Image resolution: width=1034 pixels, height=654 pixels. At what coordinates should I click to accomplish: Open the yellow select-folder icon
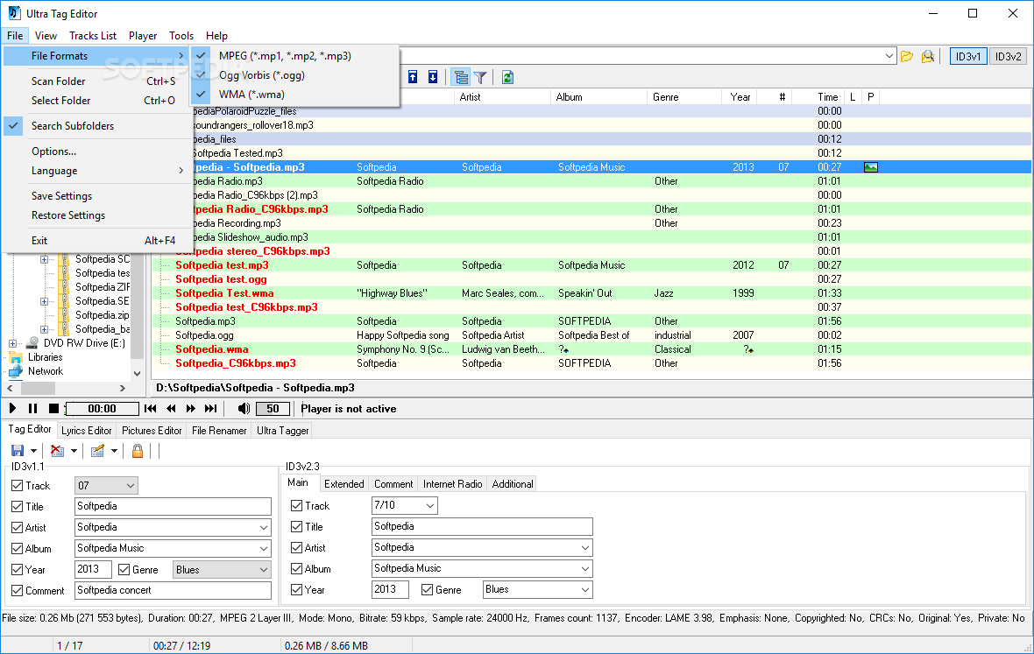click(908, 57)
